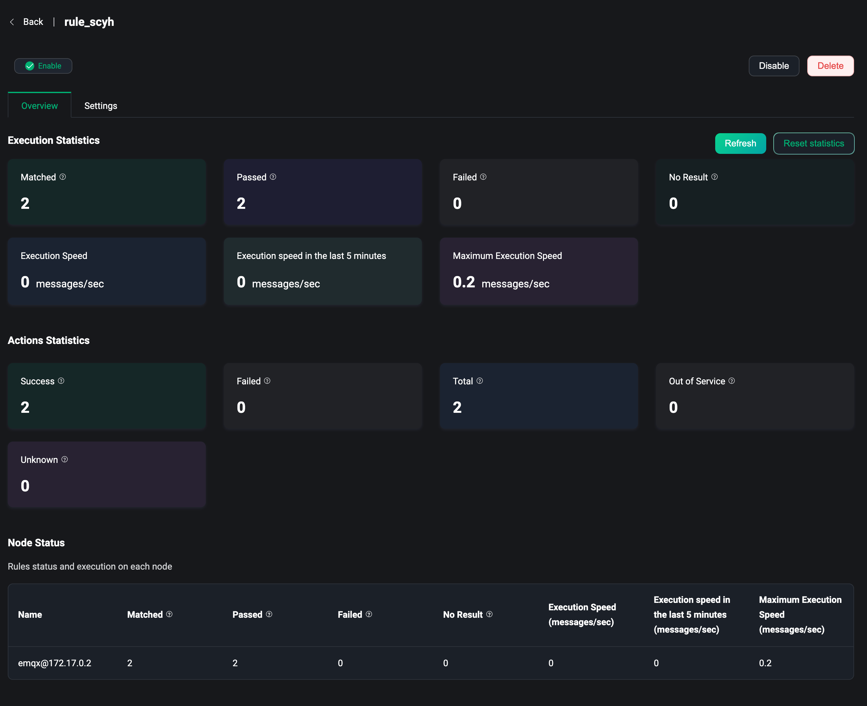Click help icon in No Result table header

pyautogui.click(x=489, y=614)
